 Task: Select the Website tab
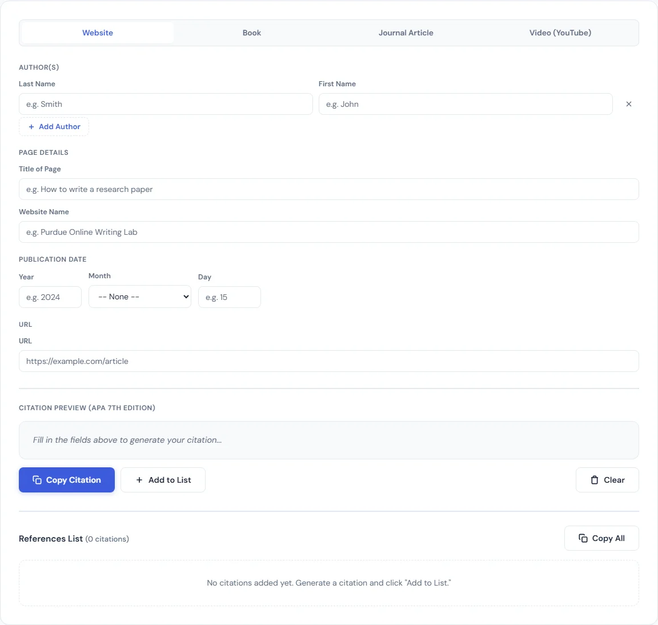click(x=97, y=33)
